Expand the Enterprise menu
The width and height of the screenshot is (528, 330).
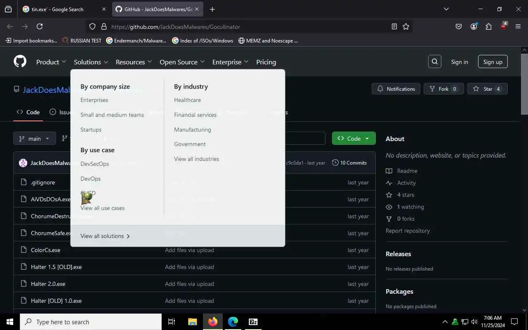231,62
